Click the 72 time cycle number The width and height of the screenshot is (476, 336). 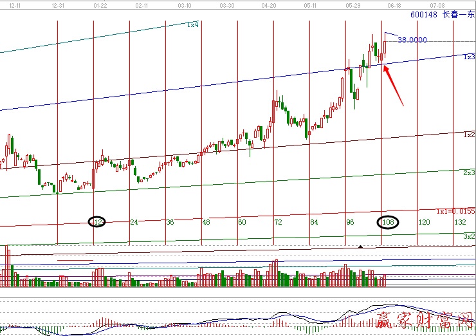[x=278, y=222]
